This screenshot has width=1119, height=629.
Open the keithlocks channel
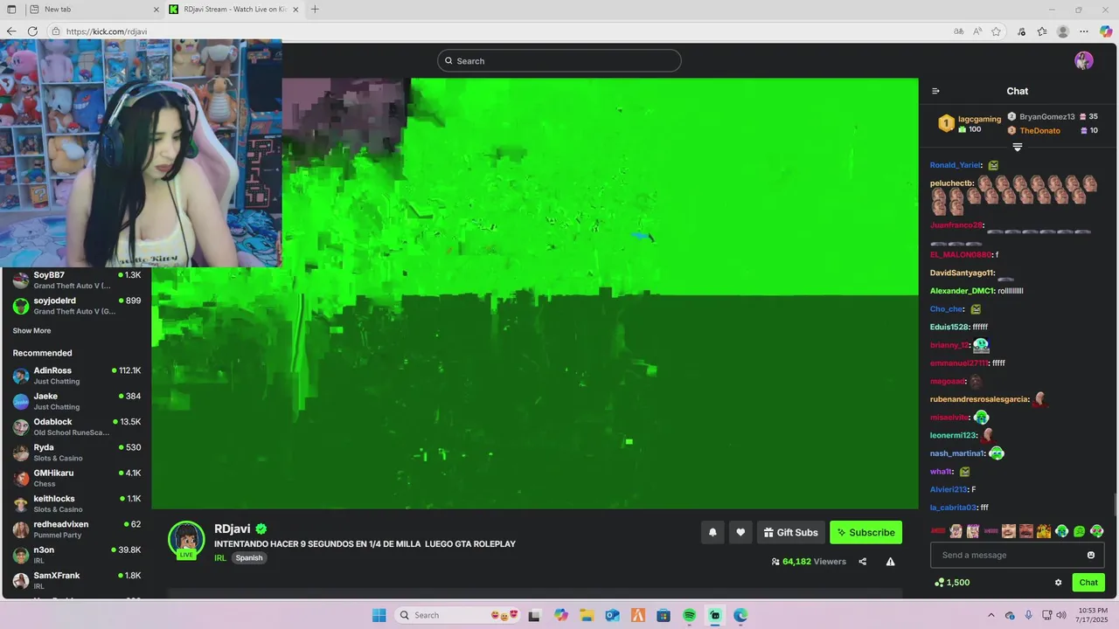coord(76,504)
